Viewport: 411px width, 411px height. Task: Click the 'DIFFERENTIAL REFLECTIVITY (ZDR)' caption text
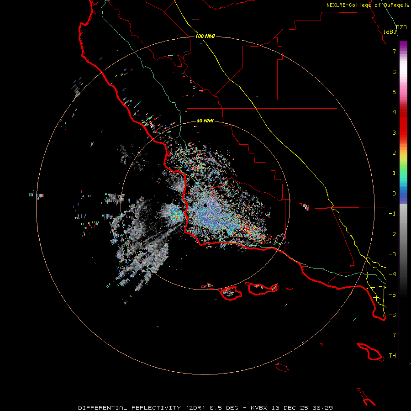coord(142,408)
